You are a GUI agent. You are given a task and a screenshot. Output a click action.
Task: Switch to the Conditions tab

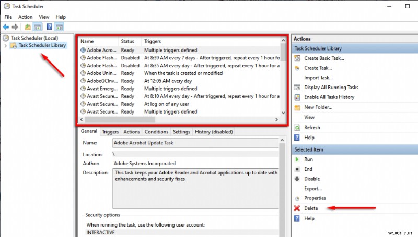(x=156, y=132)
